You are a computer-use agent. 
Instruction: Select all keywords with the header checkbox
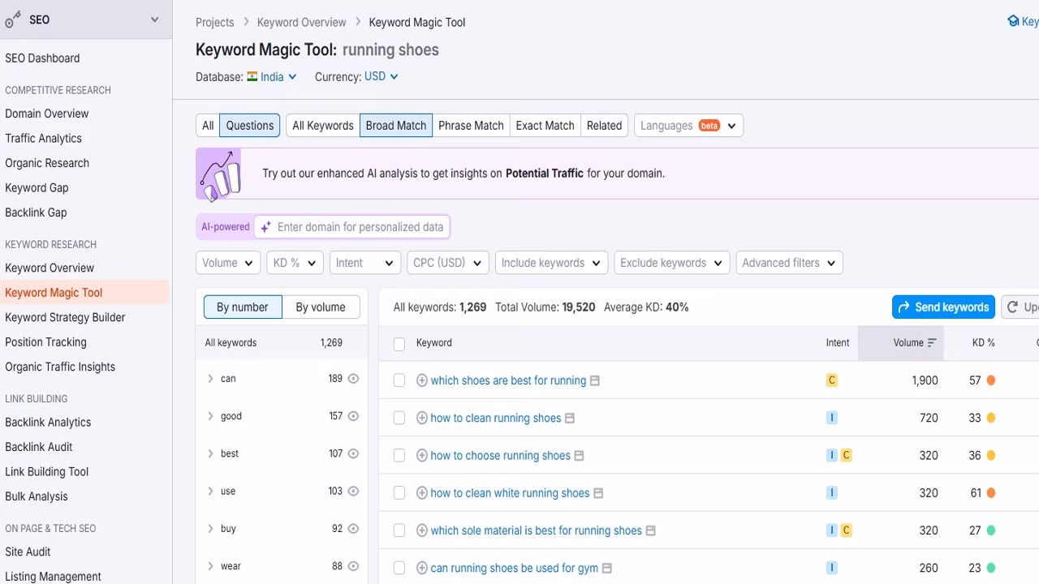(x=399, y=343)
